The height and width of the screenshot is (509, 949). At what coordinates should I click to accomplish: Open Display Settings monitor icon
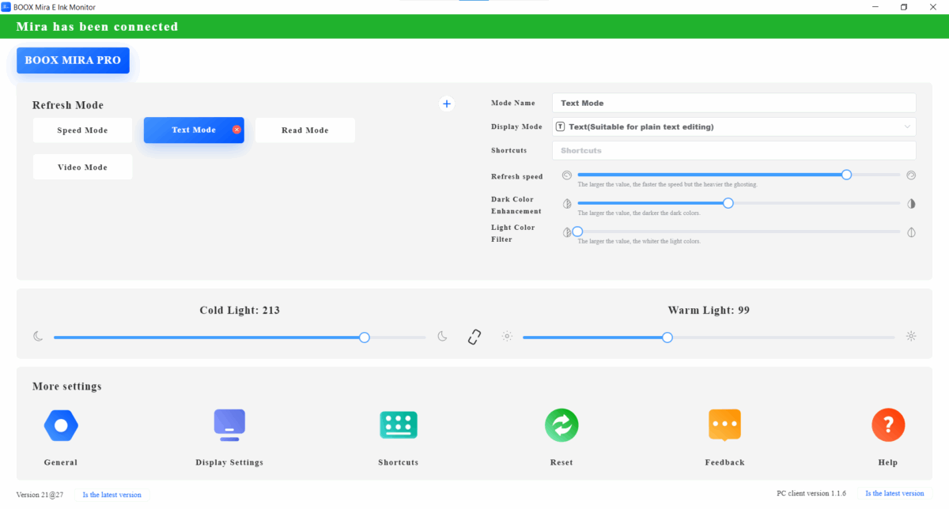(x=229, y=425)
